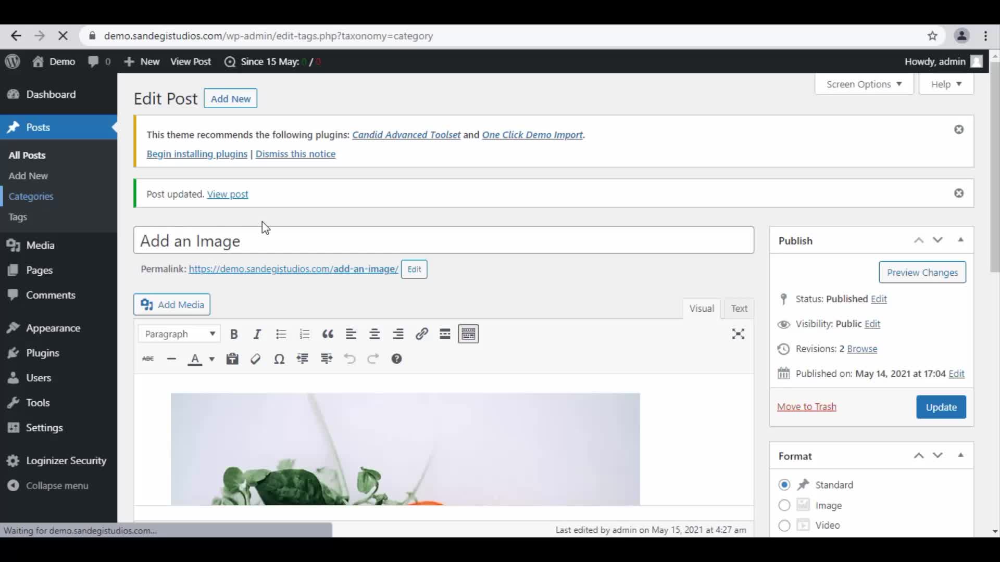The width and height of the screenshot is (1000, 562).
Task: Open the View post link
Action: (228, 194)
